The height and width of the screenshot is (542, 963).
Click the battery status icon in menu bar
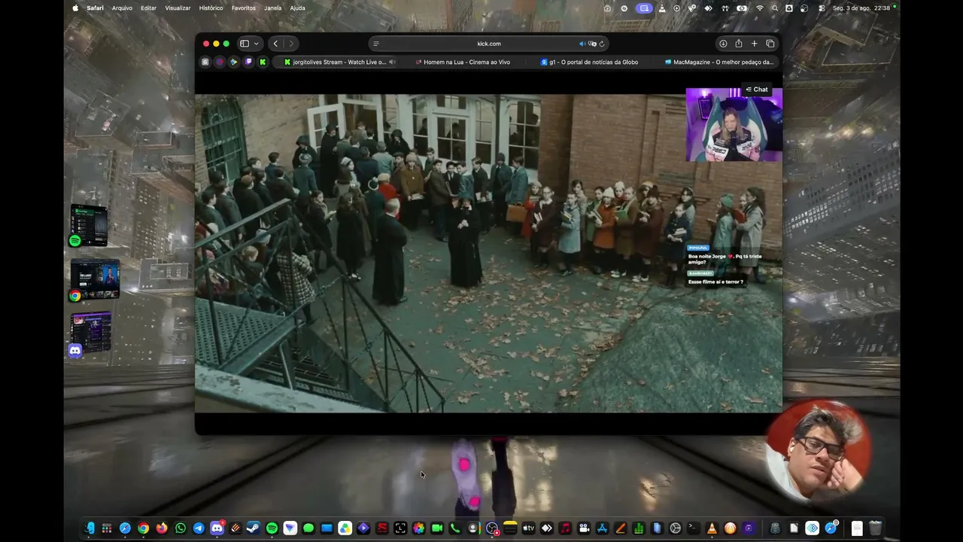tap(743, 8)
